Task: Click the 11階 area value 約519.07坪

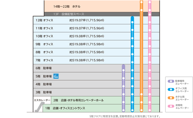Action: point(78,28)
